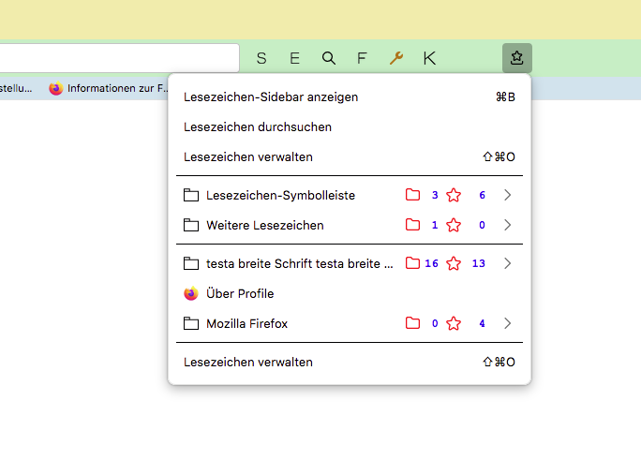
Task: Click the magnifier search toolbar icon
Action: coord(329,58)
